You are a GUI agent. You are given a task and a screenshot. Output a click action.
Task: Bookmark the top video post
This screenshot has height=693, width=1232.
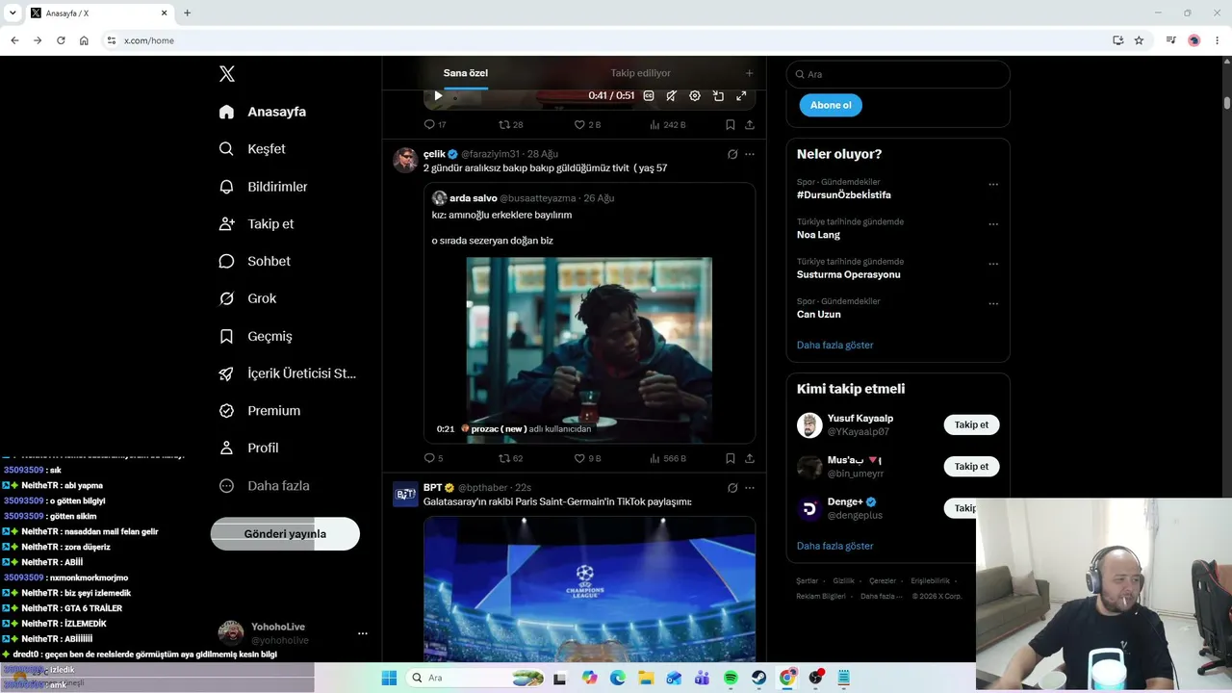731,125
